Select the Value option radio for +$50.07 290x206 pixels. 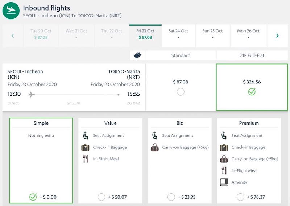pyautogui.click(x=101, y=197)
